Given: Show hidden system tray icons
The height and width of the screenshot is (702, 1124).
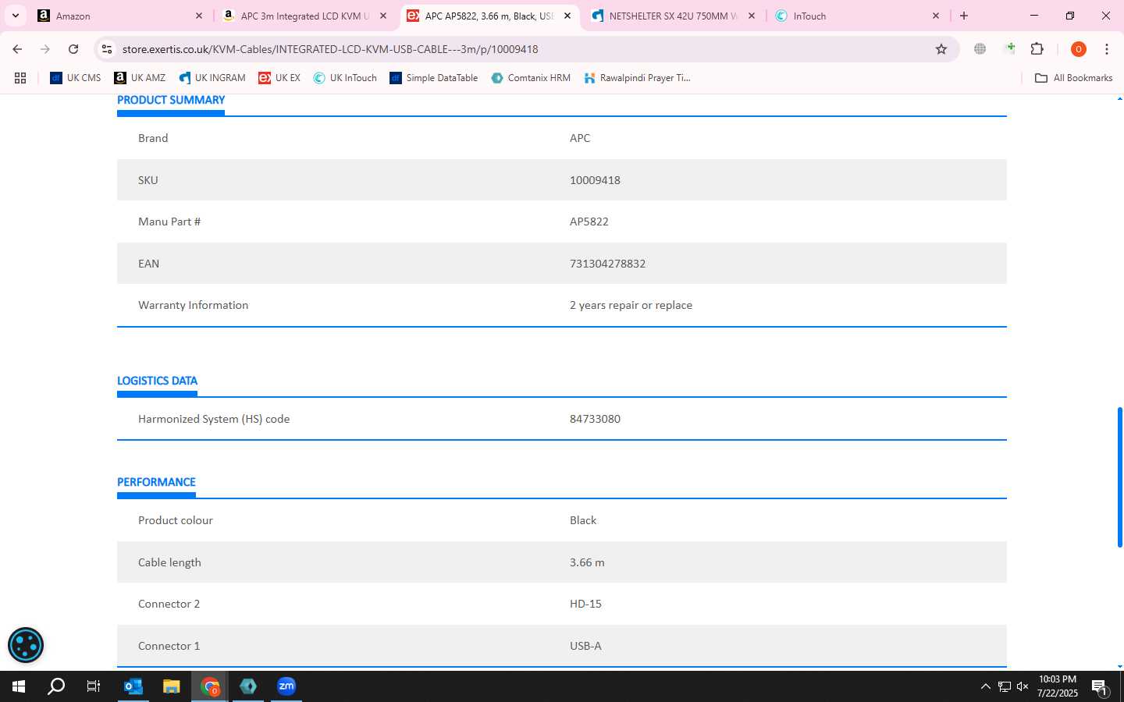Looking at the screenshot, I should (x=985, y=686).
